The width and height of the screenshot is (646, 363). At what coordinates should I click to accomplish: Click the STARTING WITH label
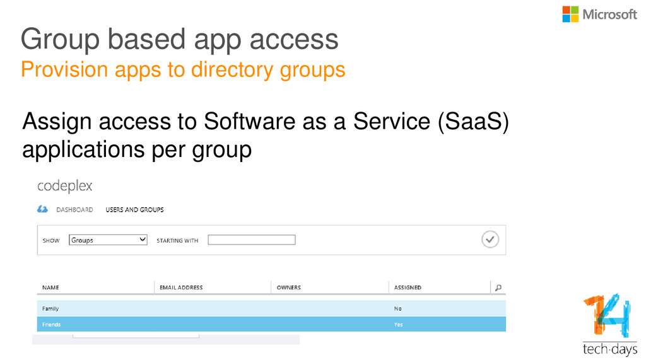177,241
